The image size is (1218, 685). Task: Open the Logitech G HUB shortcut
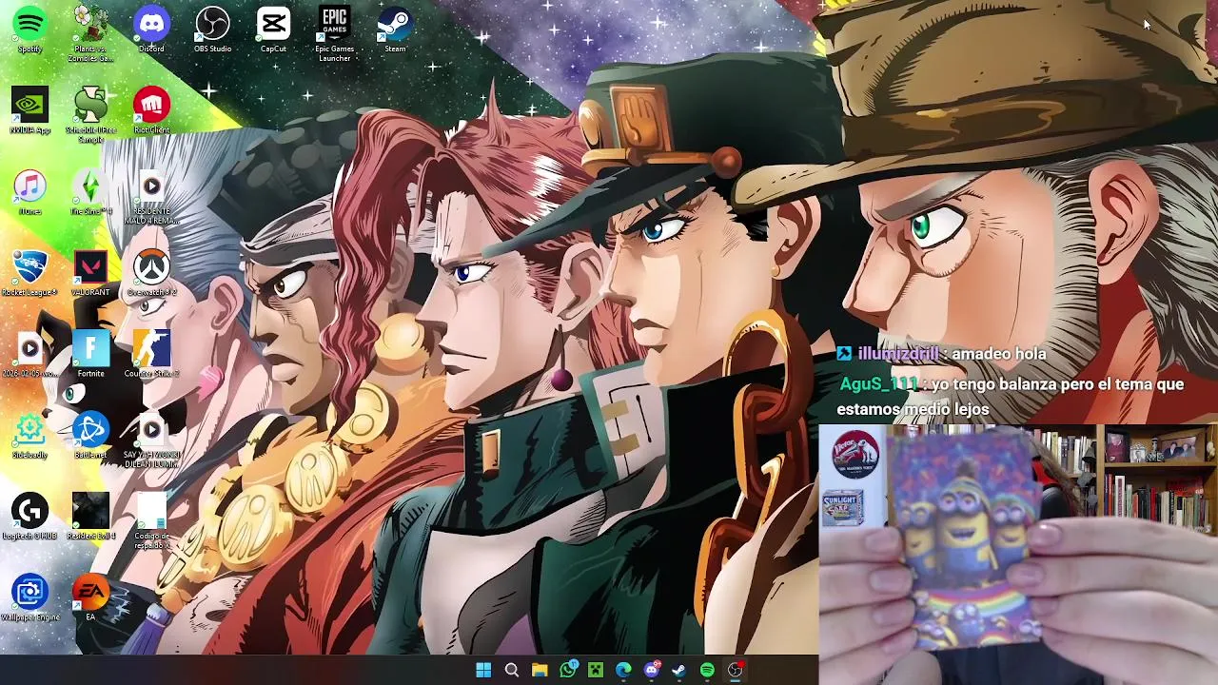29,518
